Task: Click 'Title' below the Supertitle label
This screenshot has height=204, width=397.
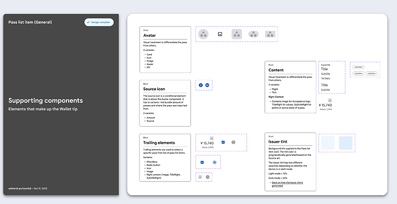Action: tap(324, 69)
